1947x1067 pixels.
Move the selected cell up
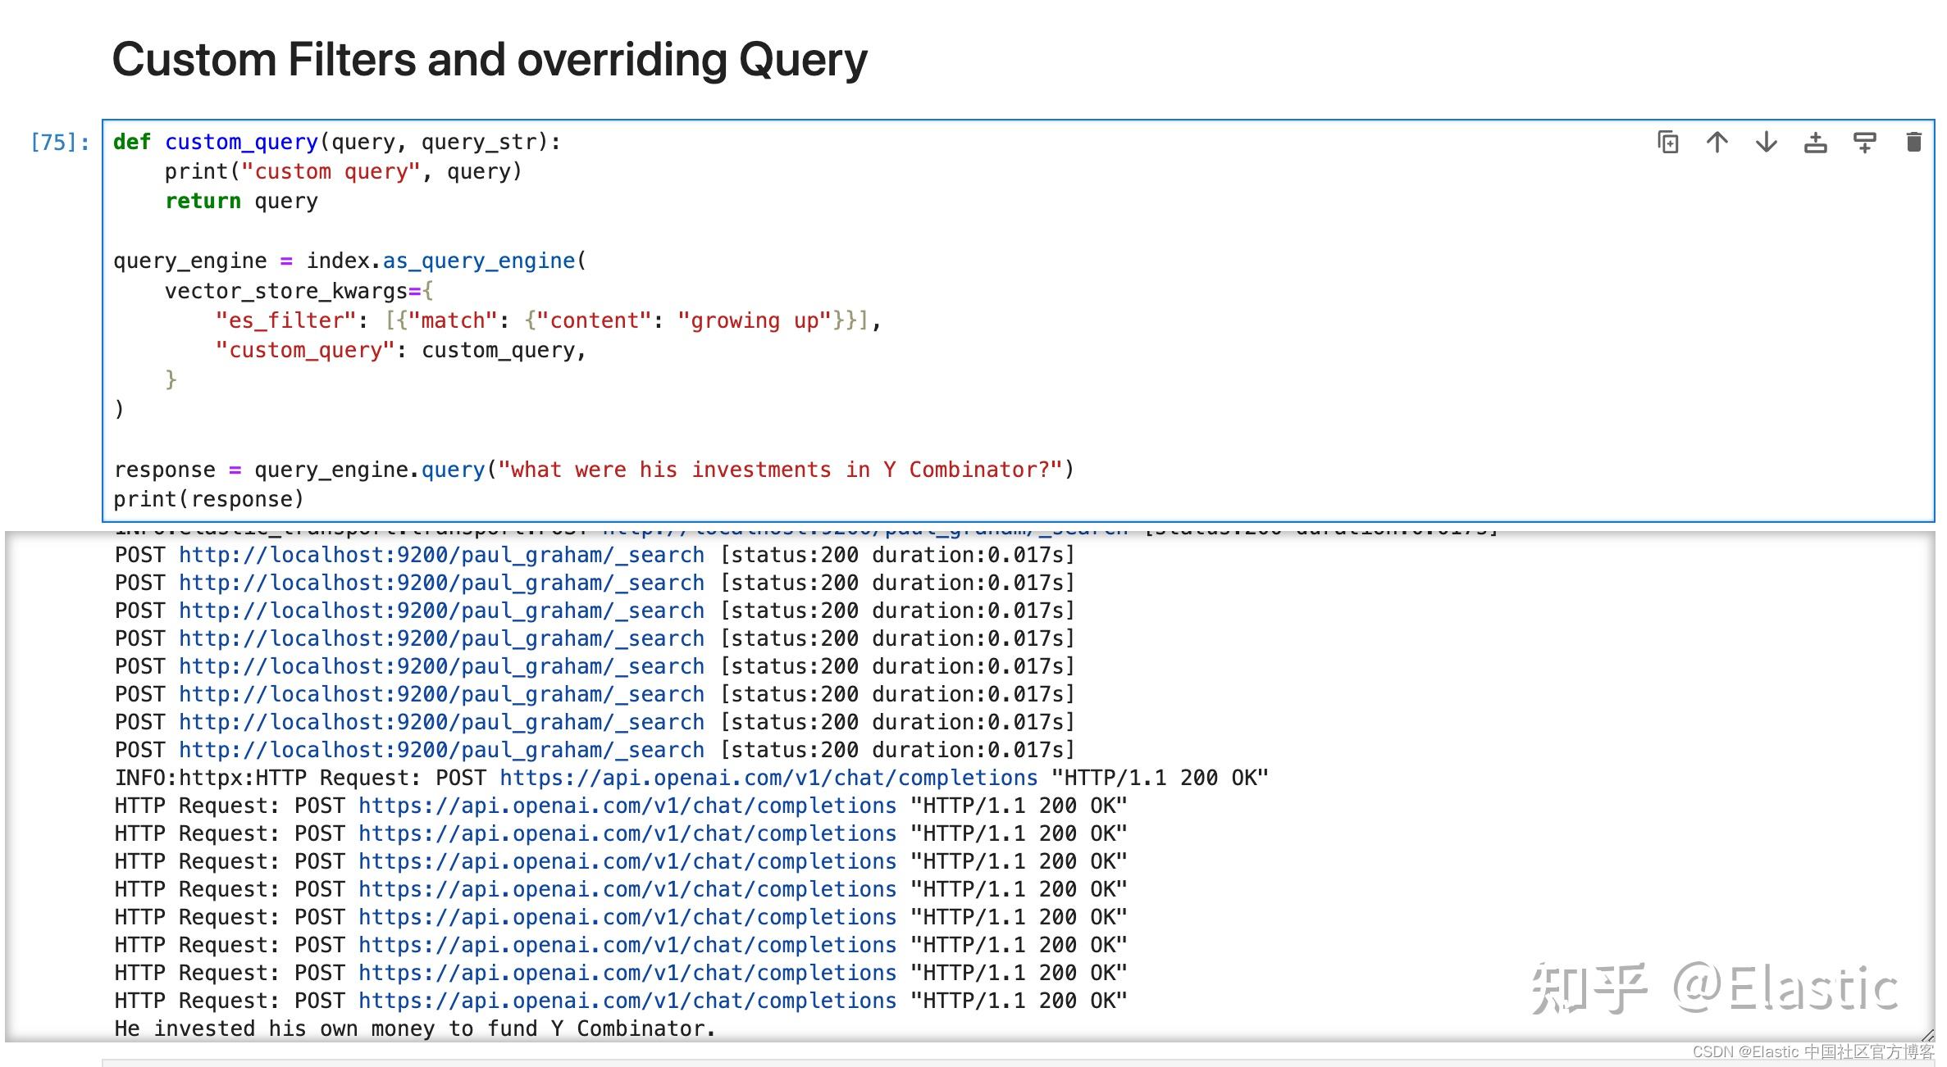1717,142
